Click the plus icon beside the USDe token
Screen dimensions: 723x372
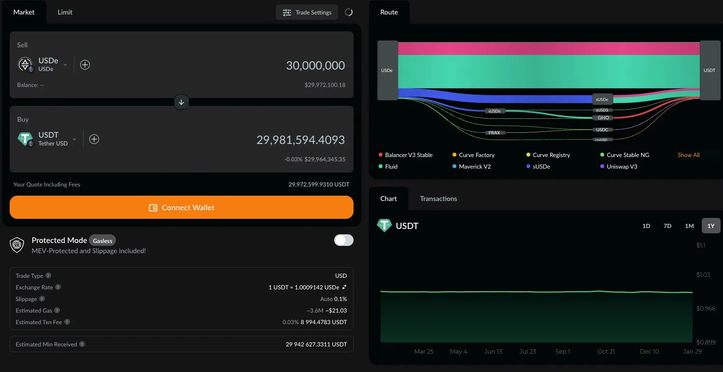point(85,65)
